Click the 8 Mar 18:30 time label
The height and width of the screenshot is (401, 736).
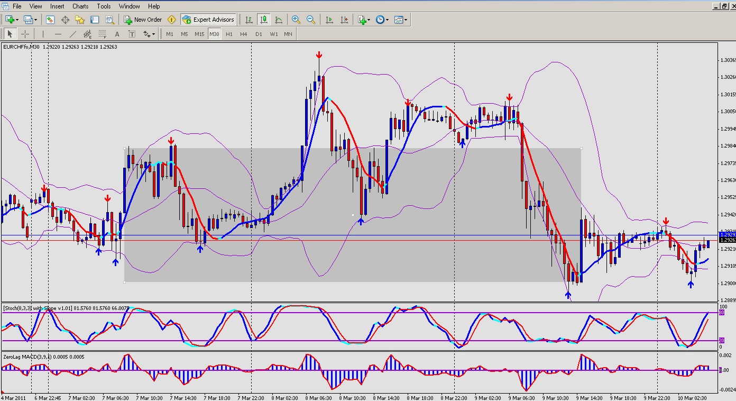(421, 397)
